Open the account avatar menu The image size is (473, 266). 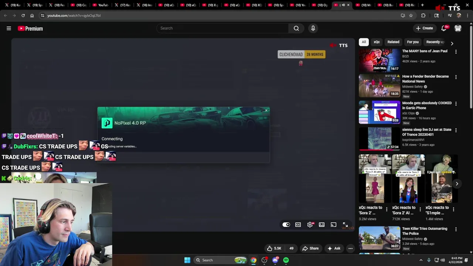point(458,28)
